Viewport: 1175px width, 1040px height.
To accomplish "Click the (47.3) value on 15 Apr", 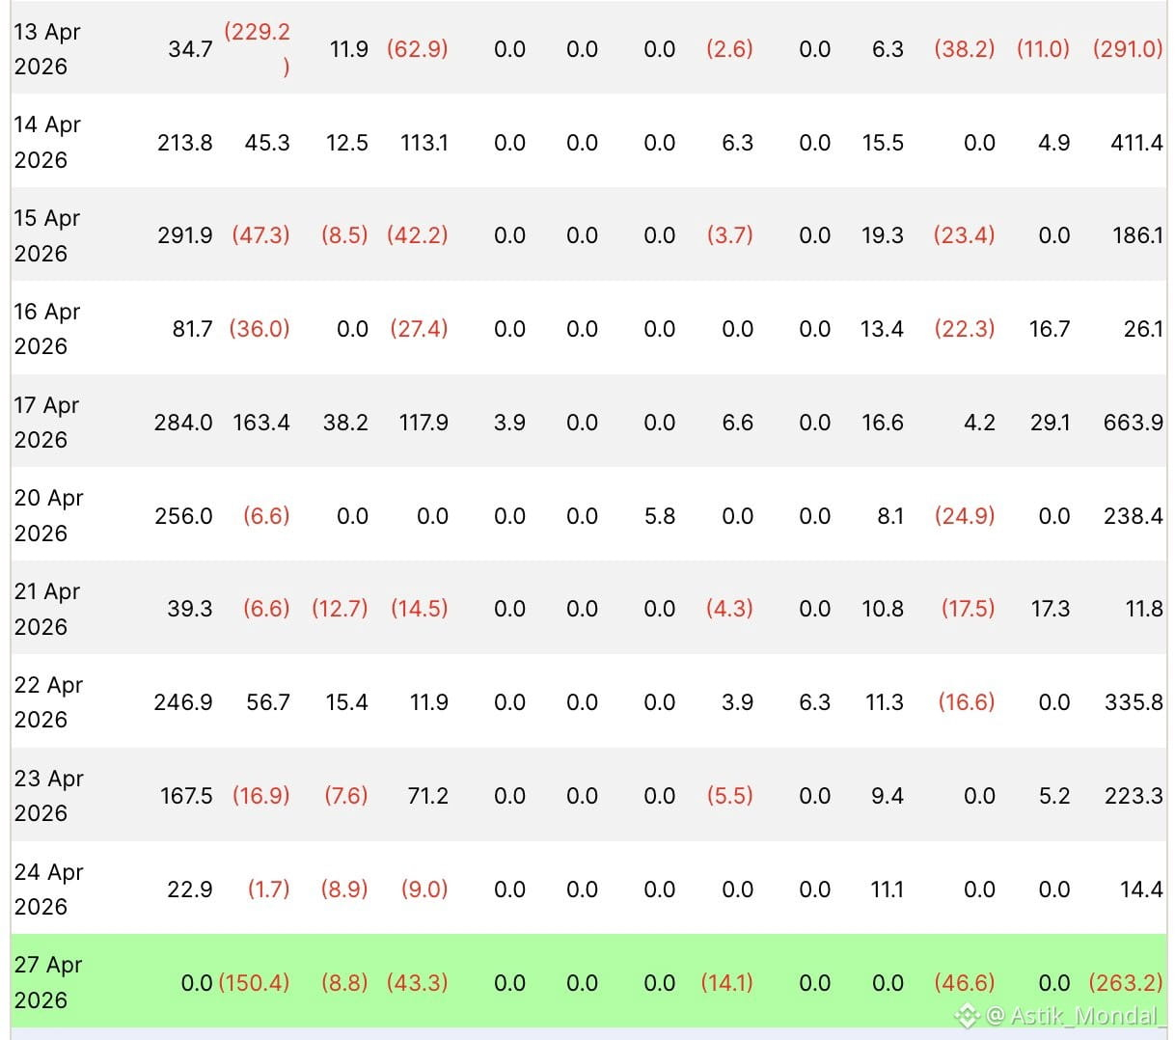I will (260, 235).
